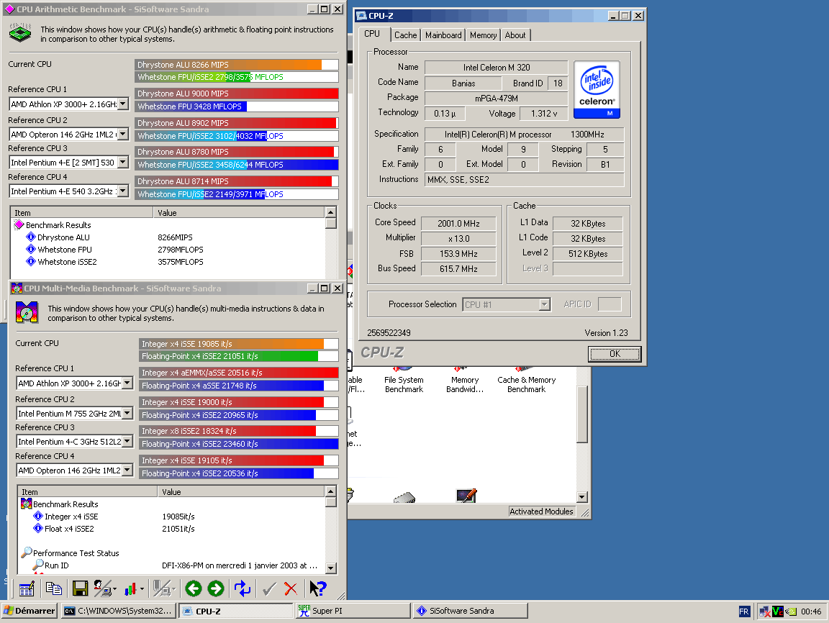Screen dimensions: 829x623
Task: Click the what's-this help cursor icon
Action: [318, 588]
